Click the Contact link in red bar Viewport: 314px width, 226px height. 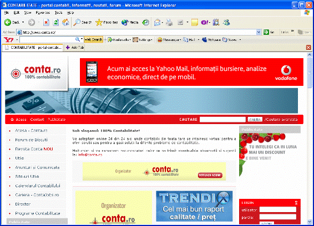[x=37, y=120]
